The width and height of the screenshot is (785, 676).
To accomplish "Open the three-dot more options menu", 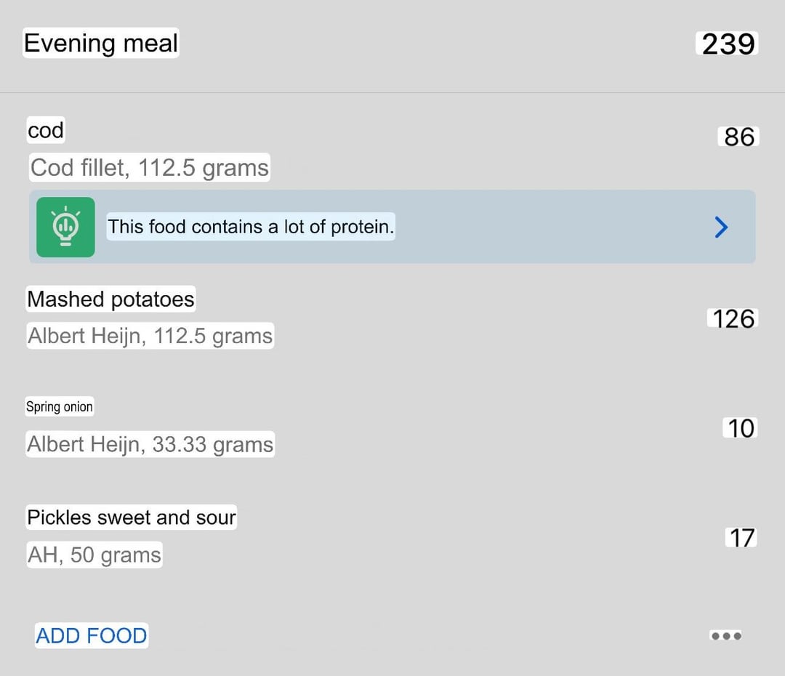I will pos(726,636).
